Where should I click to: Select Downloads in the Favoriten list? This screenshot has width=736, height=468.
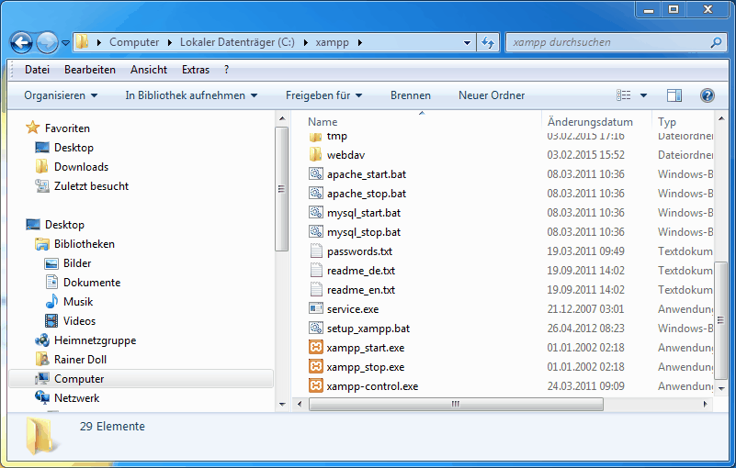(x=81, y=167)
